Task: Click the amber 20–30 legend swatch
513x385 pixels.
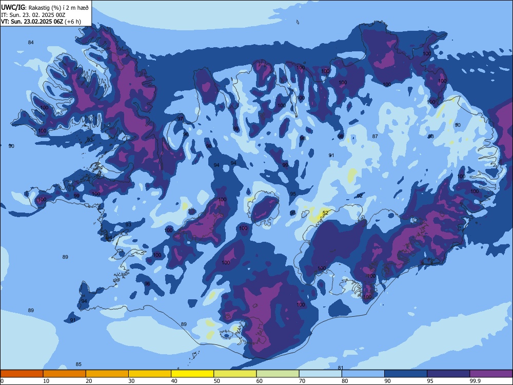Action: pyautogui.click(x=107, y=374)
